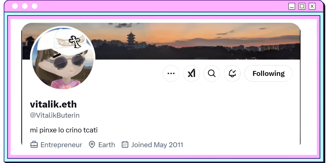The height and width of the screenshot is (163, 329).
Task: Click the calendar icon beside join date
Action: (x=125, y=144)
